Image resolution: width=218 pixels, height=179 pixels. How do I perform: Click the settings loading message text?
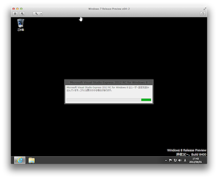(108, 89)
